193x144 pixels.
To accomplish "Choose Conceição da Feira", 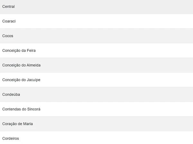I will coord(21,51).
